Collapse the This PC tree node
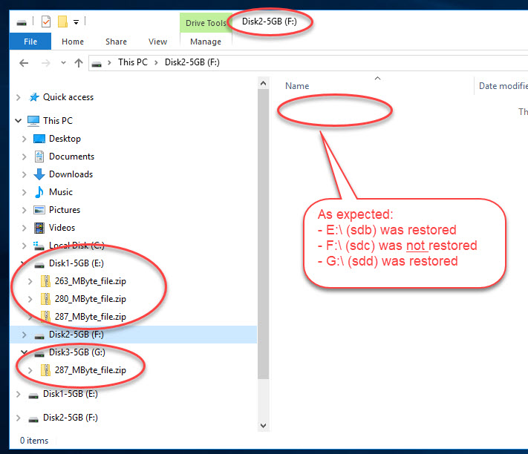This screenshot has width=528, height=454. [x=19, y=121]
